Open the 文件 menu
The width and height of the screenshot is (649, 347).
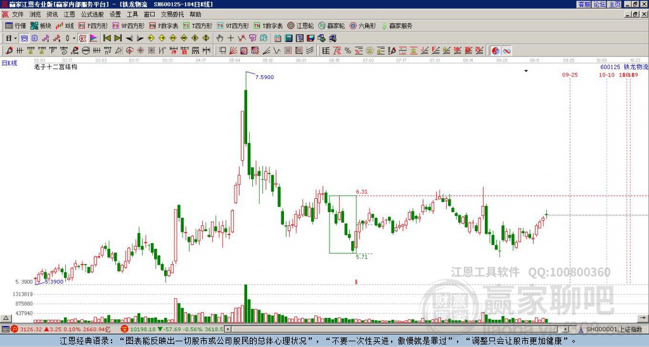tap(18, 15)
